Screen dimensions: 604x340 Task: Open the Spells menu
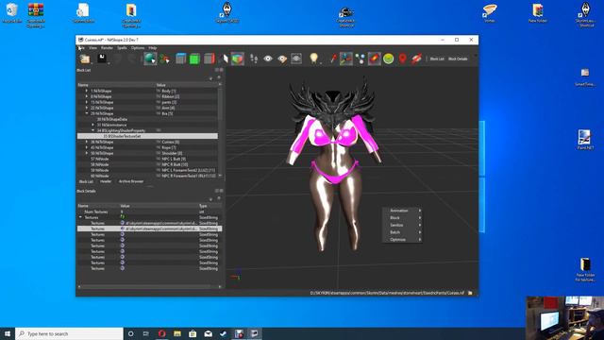point(122,48)
